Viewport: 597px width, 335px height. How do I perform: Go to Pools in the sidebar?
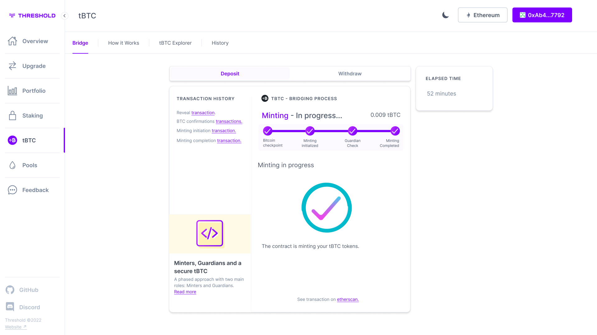click(32, 165)
